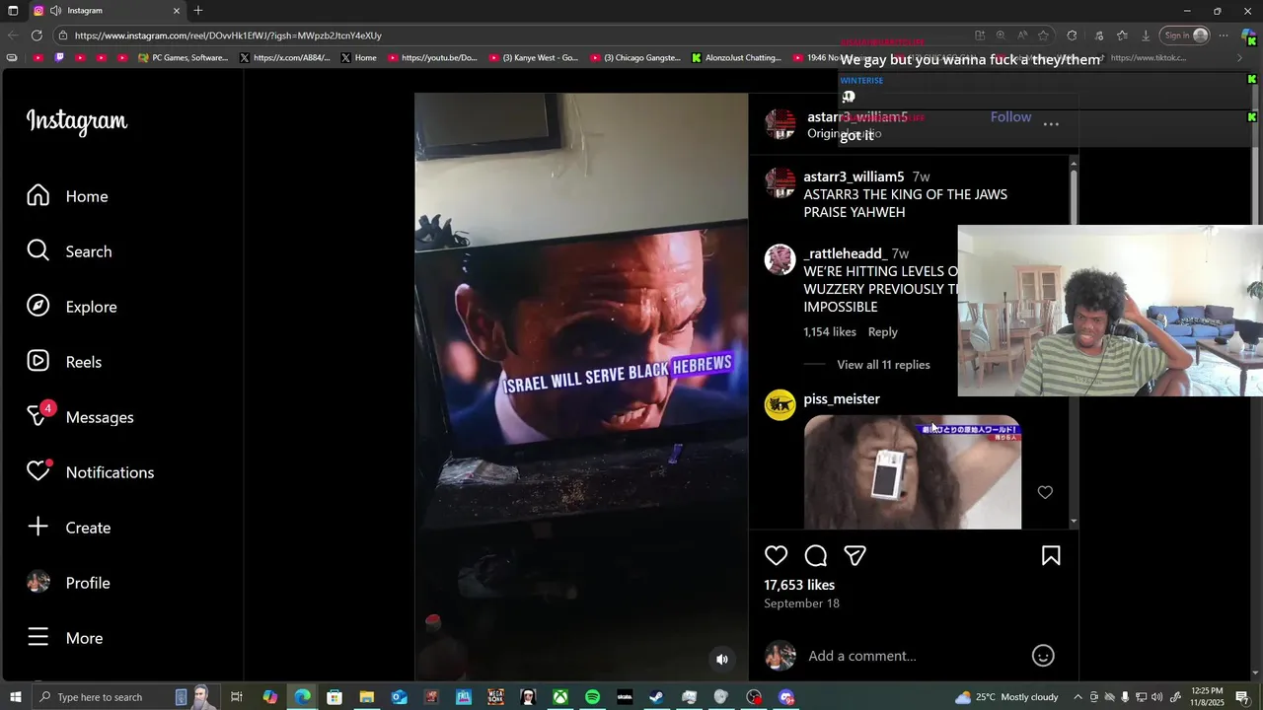Open Messages with the 4 badge

80,417
